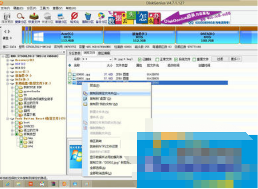
Task: Click the HD0 hard disk icon in tree
Action: pos(8,56)
